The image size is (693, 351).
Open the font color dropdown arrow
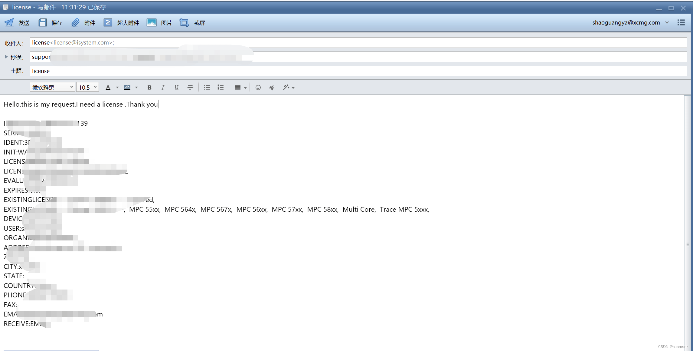[117, 88]
